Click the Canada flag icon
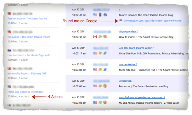The width and height of the screenshot is (192, 115). 95,37
